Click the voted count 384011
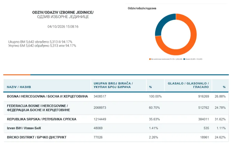Image resolution: width=236 pixels, height=146 pixels. point(204,119)
